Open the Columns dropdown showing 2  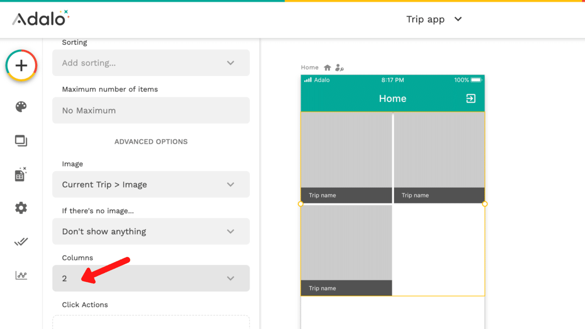(x=151, y=278)
